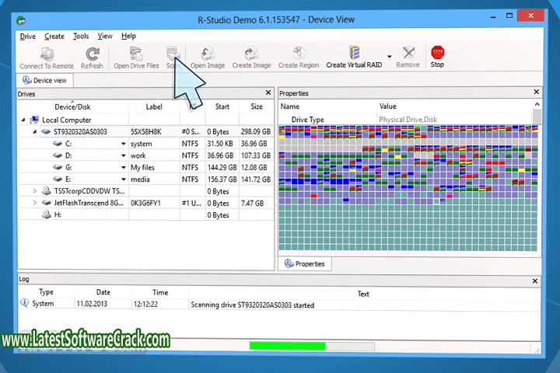The height and width of the screenshot is (373, 560).
Task: Click the Open Image toolbar icon
Action: [208, 53]
